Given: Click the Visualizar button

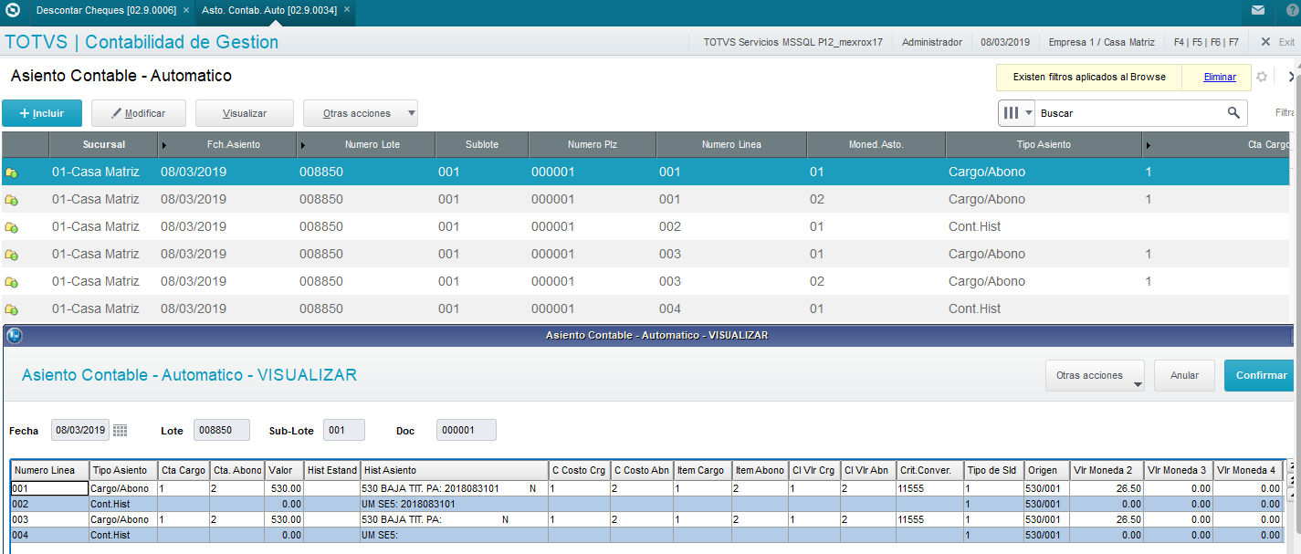Looking at the screenshot, I should pos(245,113).
